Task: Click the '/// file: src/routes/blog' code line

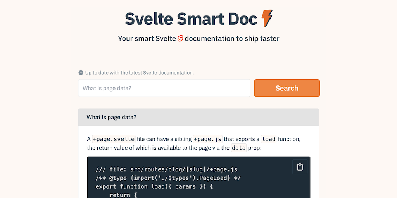Action: 166,169
